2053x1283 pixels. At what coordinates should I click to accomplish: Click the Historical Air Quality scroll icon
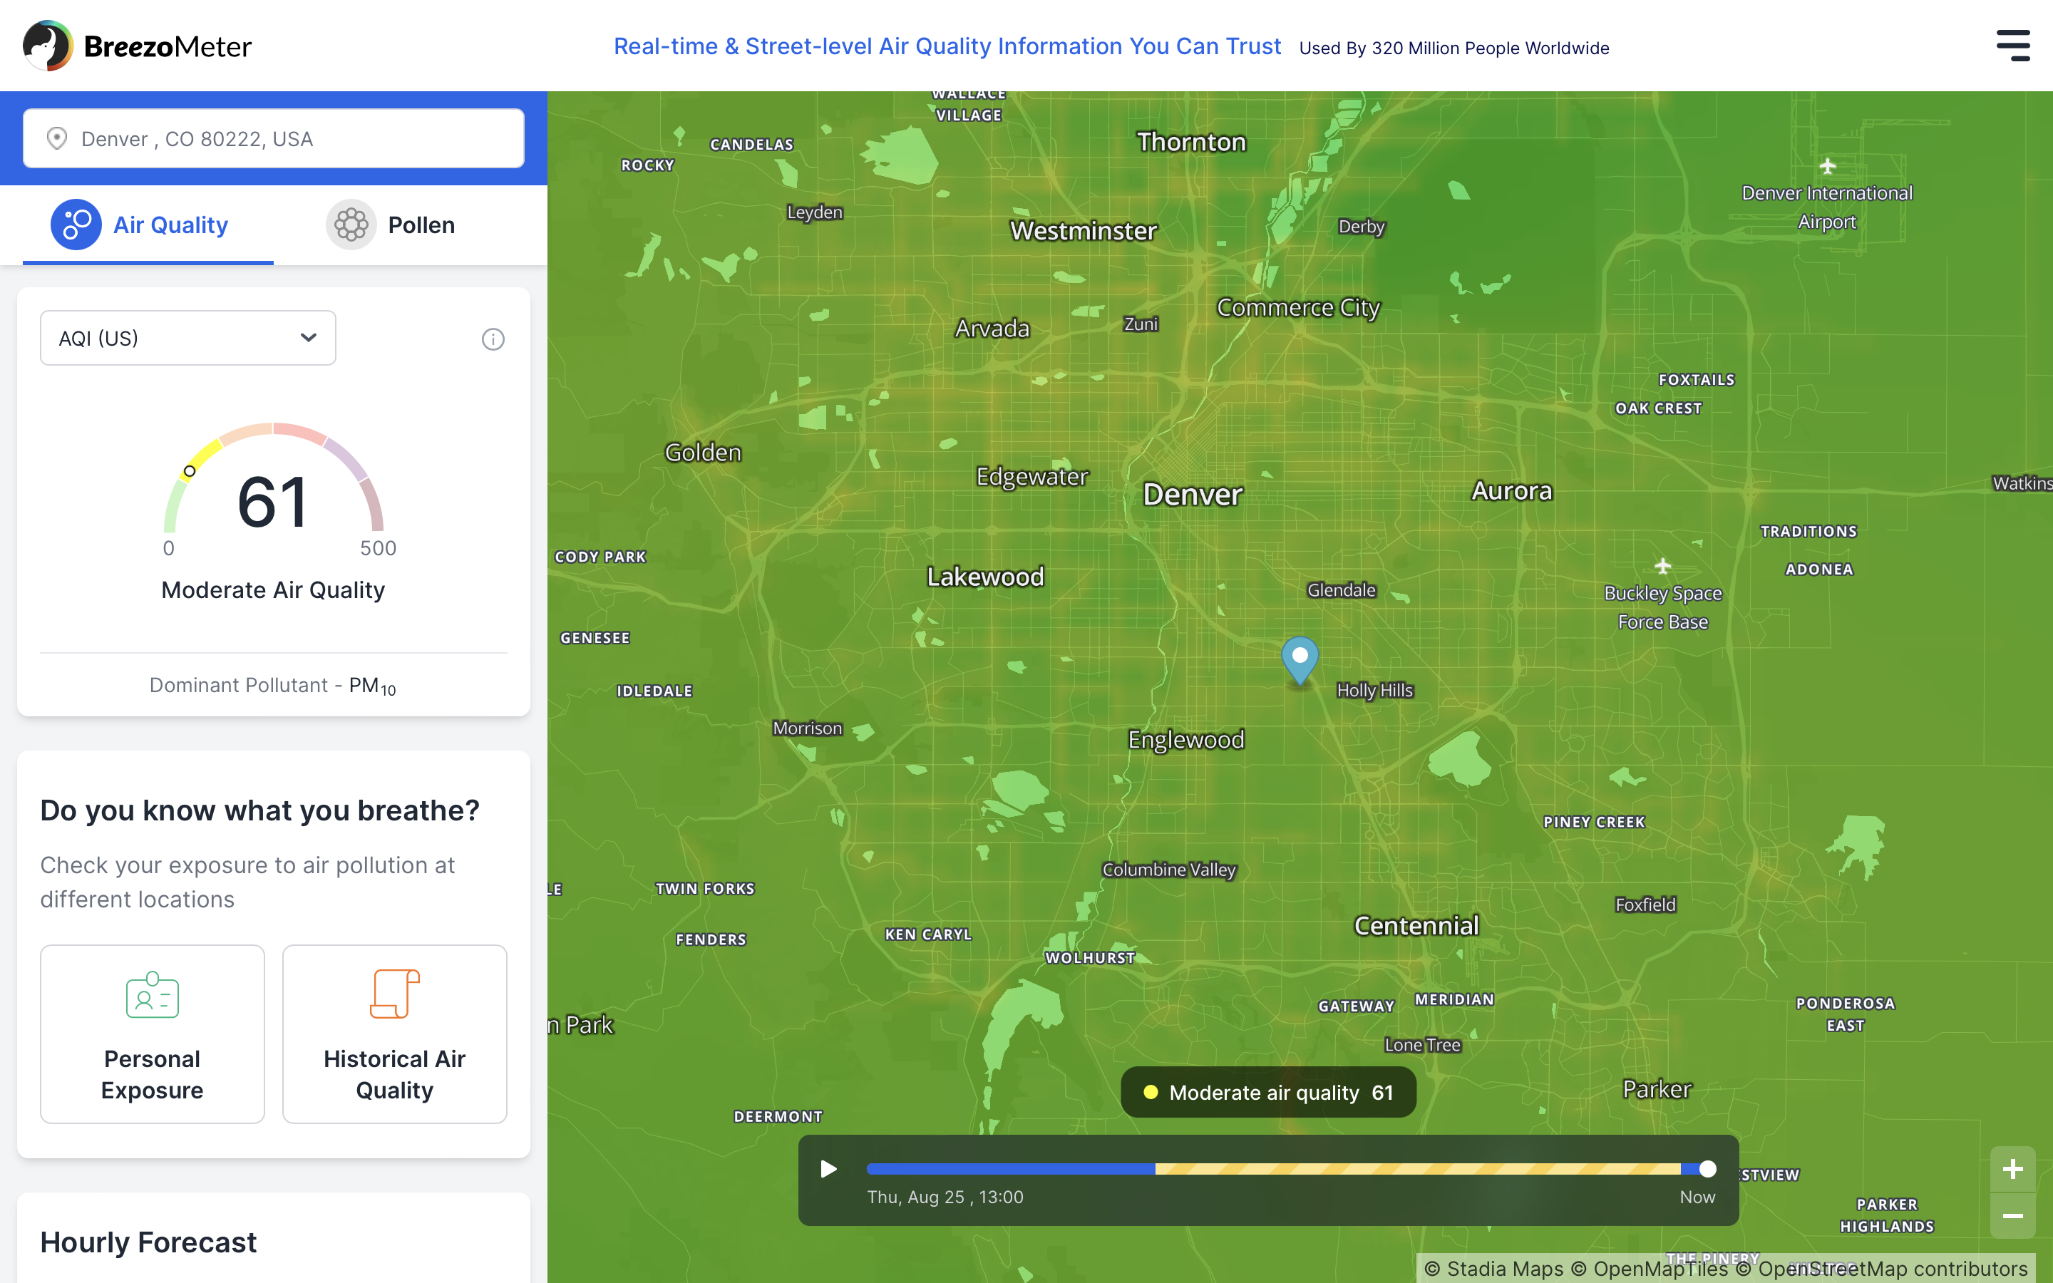pyautogui.click(x=394, y=993)
